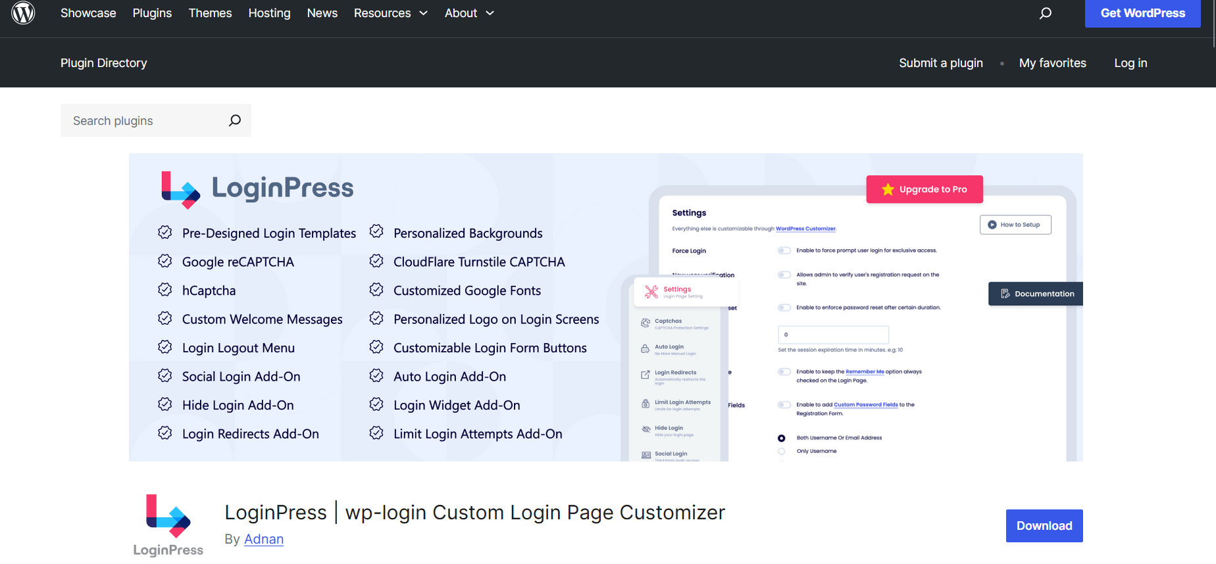Click the How to Setup button
Image resolution: width=1216 pixels, height=564 pixels.
pos(1015,225)
